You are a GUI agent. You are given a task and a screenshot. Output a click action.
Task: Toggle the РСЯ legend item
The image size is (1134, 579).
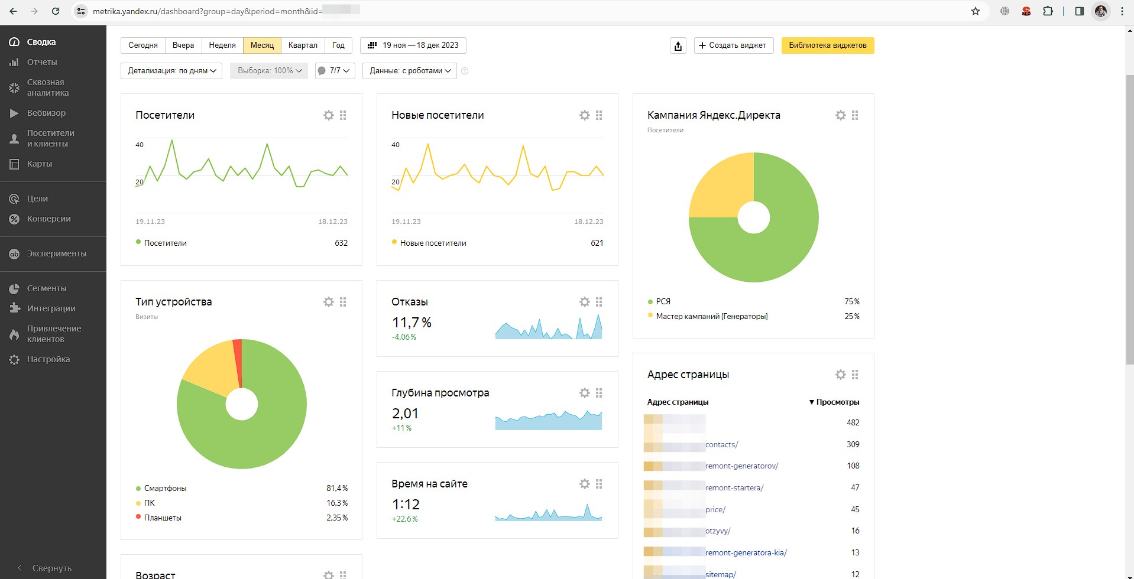pyautogui.click(x=659, y=301)
